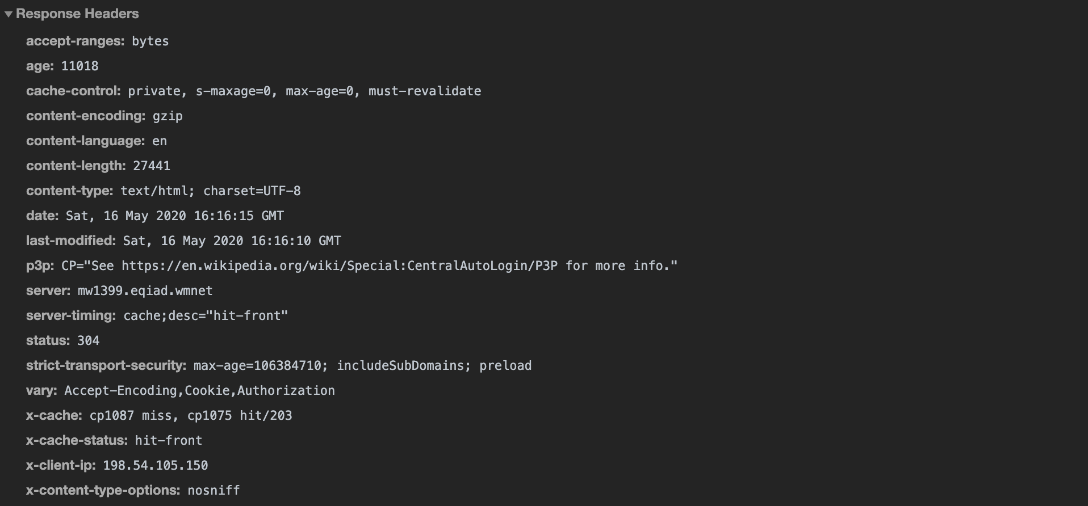Select the status value 304

point(89,341)
